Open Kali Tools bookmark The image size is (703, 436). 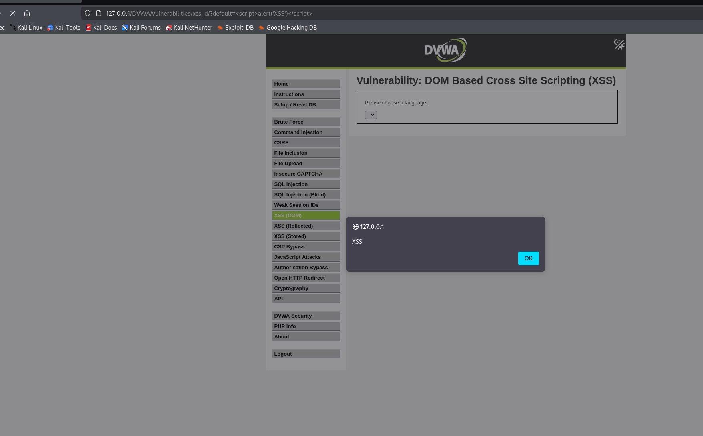64,28
